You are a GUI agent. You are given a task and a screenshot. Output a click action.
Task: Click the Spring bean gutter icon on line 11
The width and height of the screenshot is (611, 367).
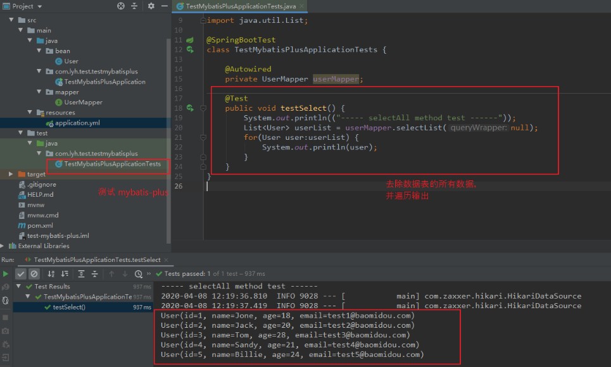[x=189, y=40]
